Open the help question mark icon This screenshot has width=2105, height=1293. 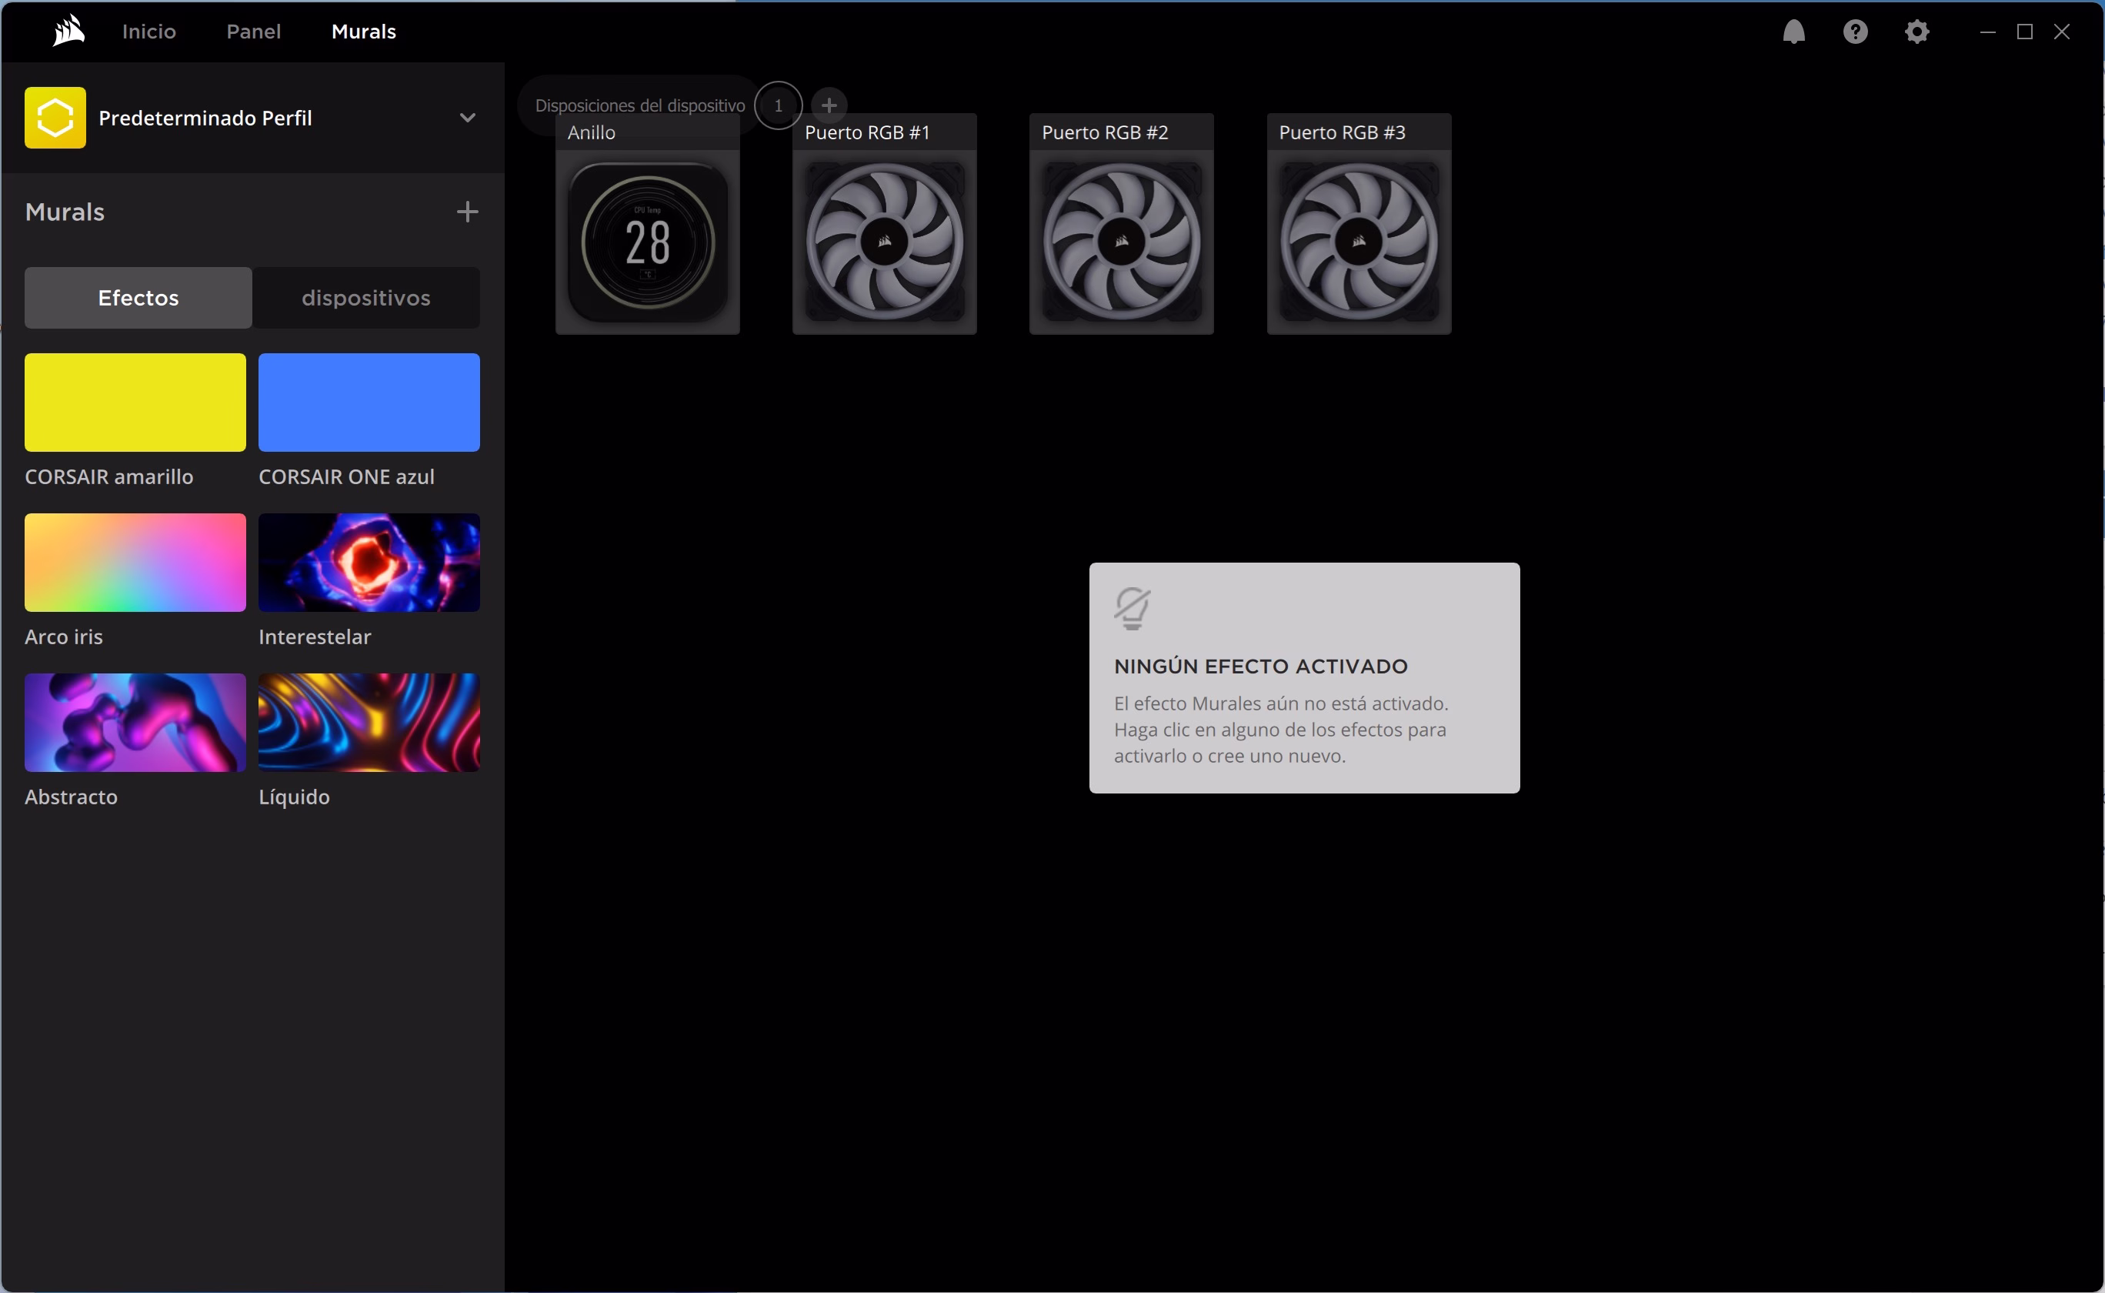click(1855, 32)
